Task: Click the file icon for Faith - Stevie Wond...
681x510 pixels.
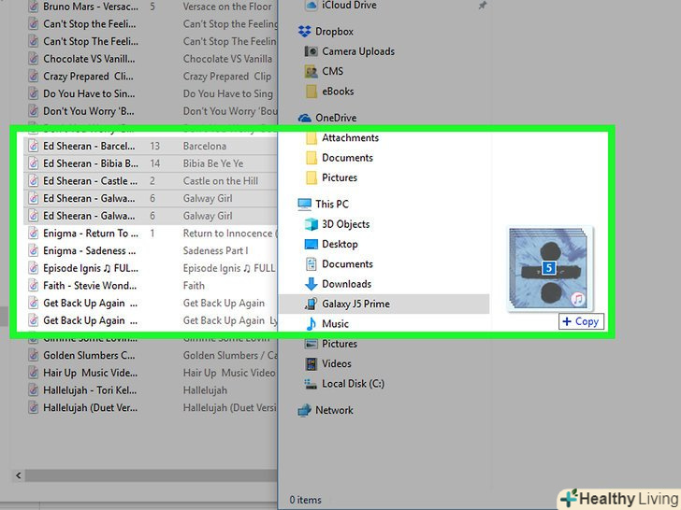Action: click(33, 286)
